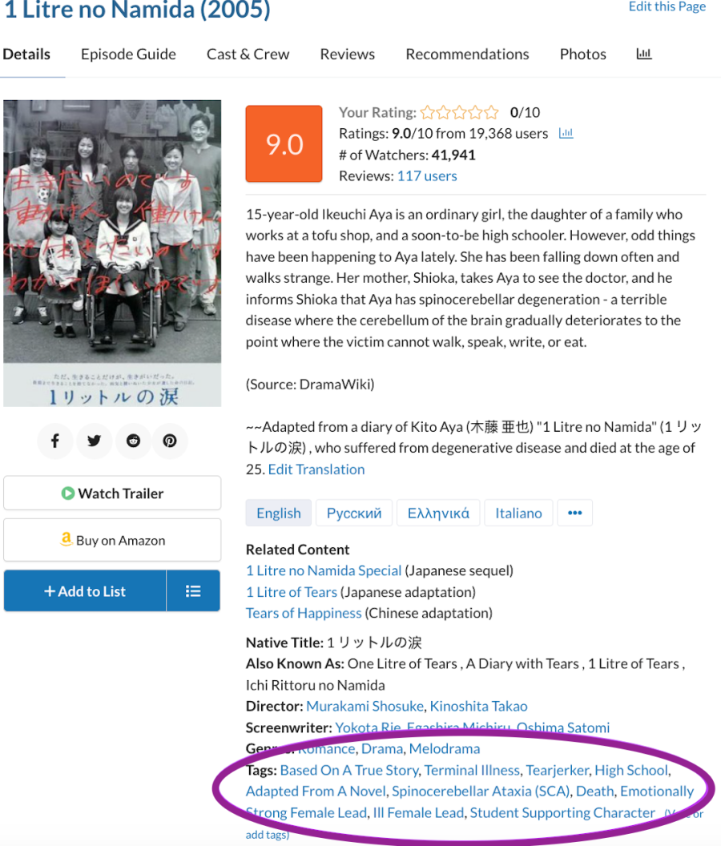Viewport: 721px width, 846px height.
Task: Rate with the fifth star
Action: coord(491,112)
